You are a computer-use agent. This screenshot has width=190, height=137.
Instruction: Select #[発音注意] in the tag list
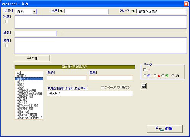coord(29,109)
